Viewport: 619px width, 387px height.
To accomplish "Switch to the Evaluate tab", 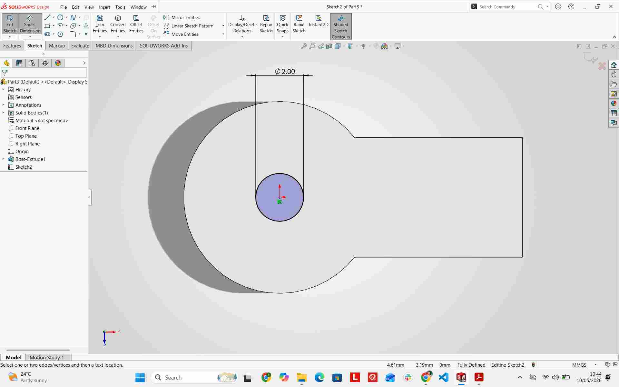I will (80, 46).
